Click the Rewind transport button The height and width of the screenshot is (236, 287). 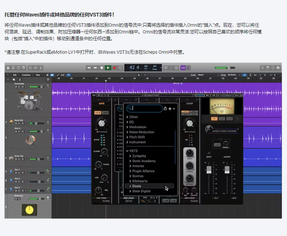click(89, 68)
